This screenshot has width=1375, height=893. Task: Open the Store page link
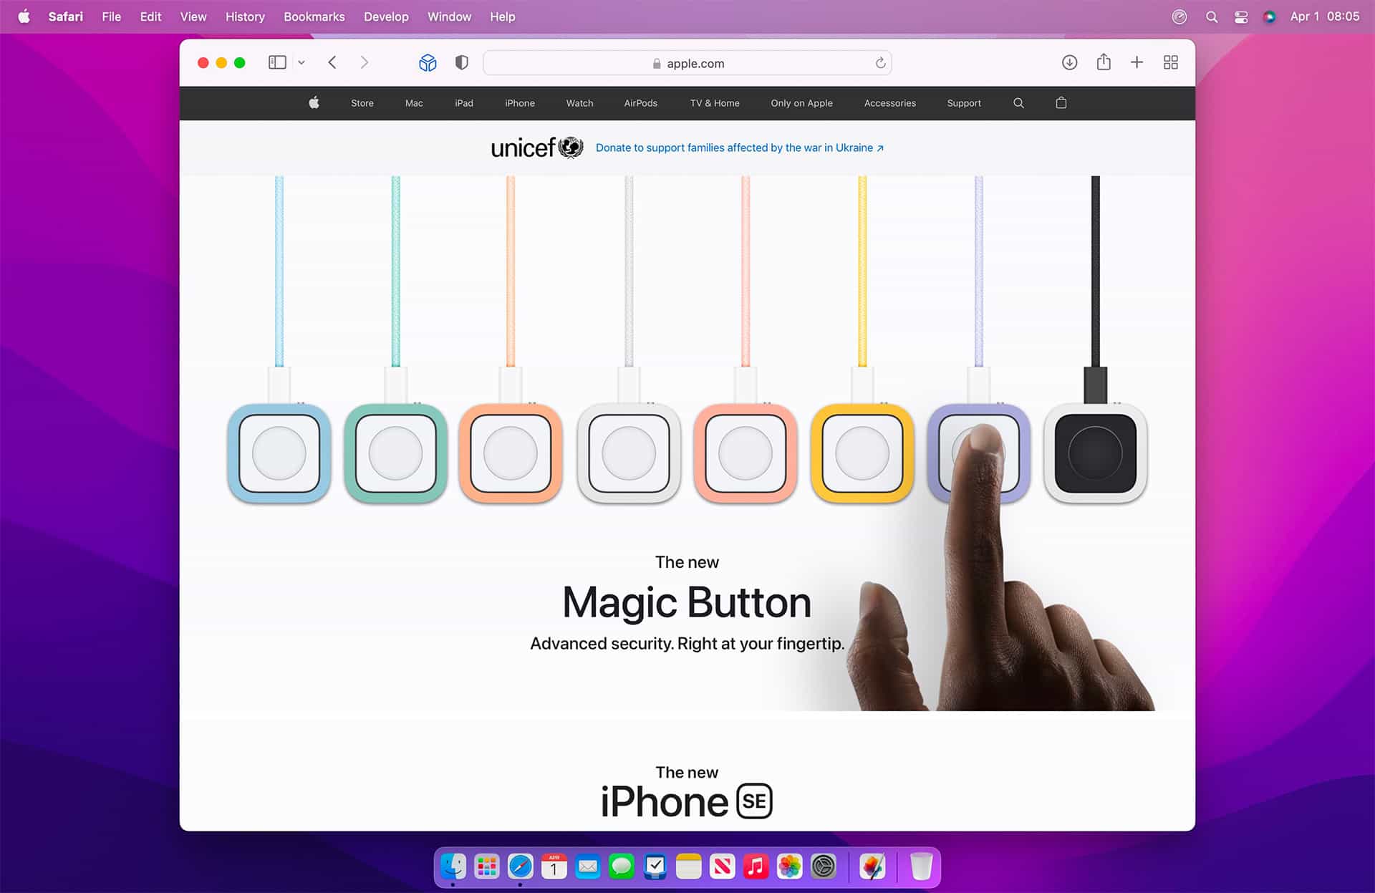[x=362, y=103]
